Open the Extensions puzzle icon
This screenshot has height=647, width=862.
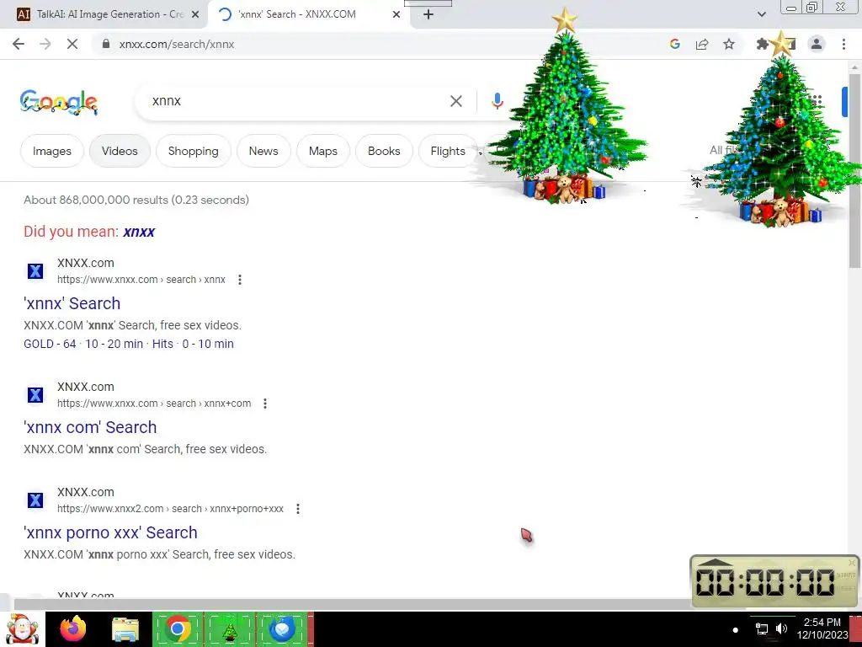click(x=762, y=44)
